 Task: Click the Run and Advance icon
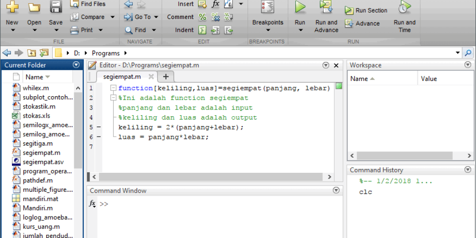326,8
